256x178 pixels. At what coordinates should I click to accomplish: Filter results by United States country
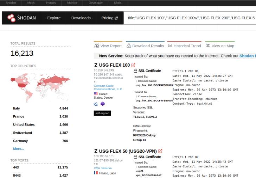[40, 124]
